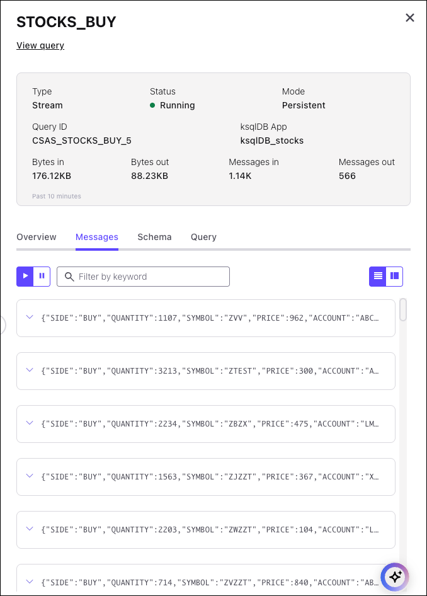Pause the message stream
The width and height of the screenshot is (427, 596).
click(42, 276)
